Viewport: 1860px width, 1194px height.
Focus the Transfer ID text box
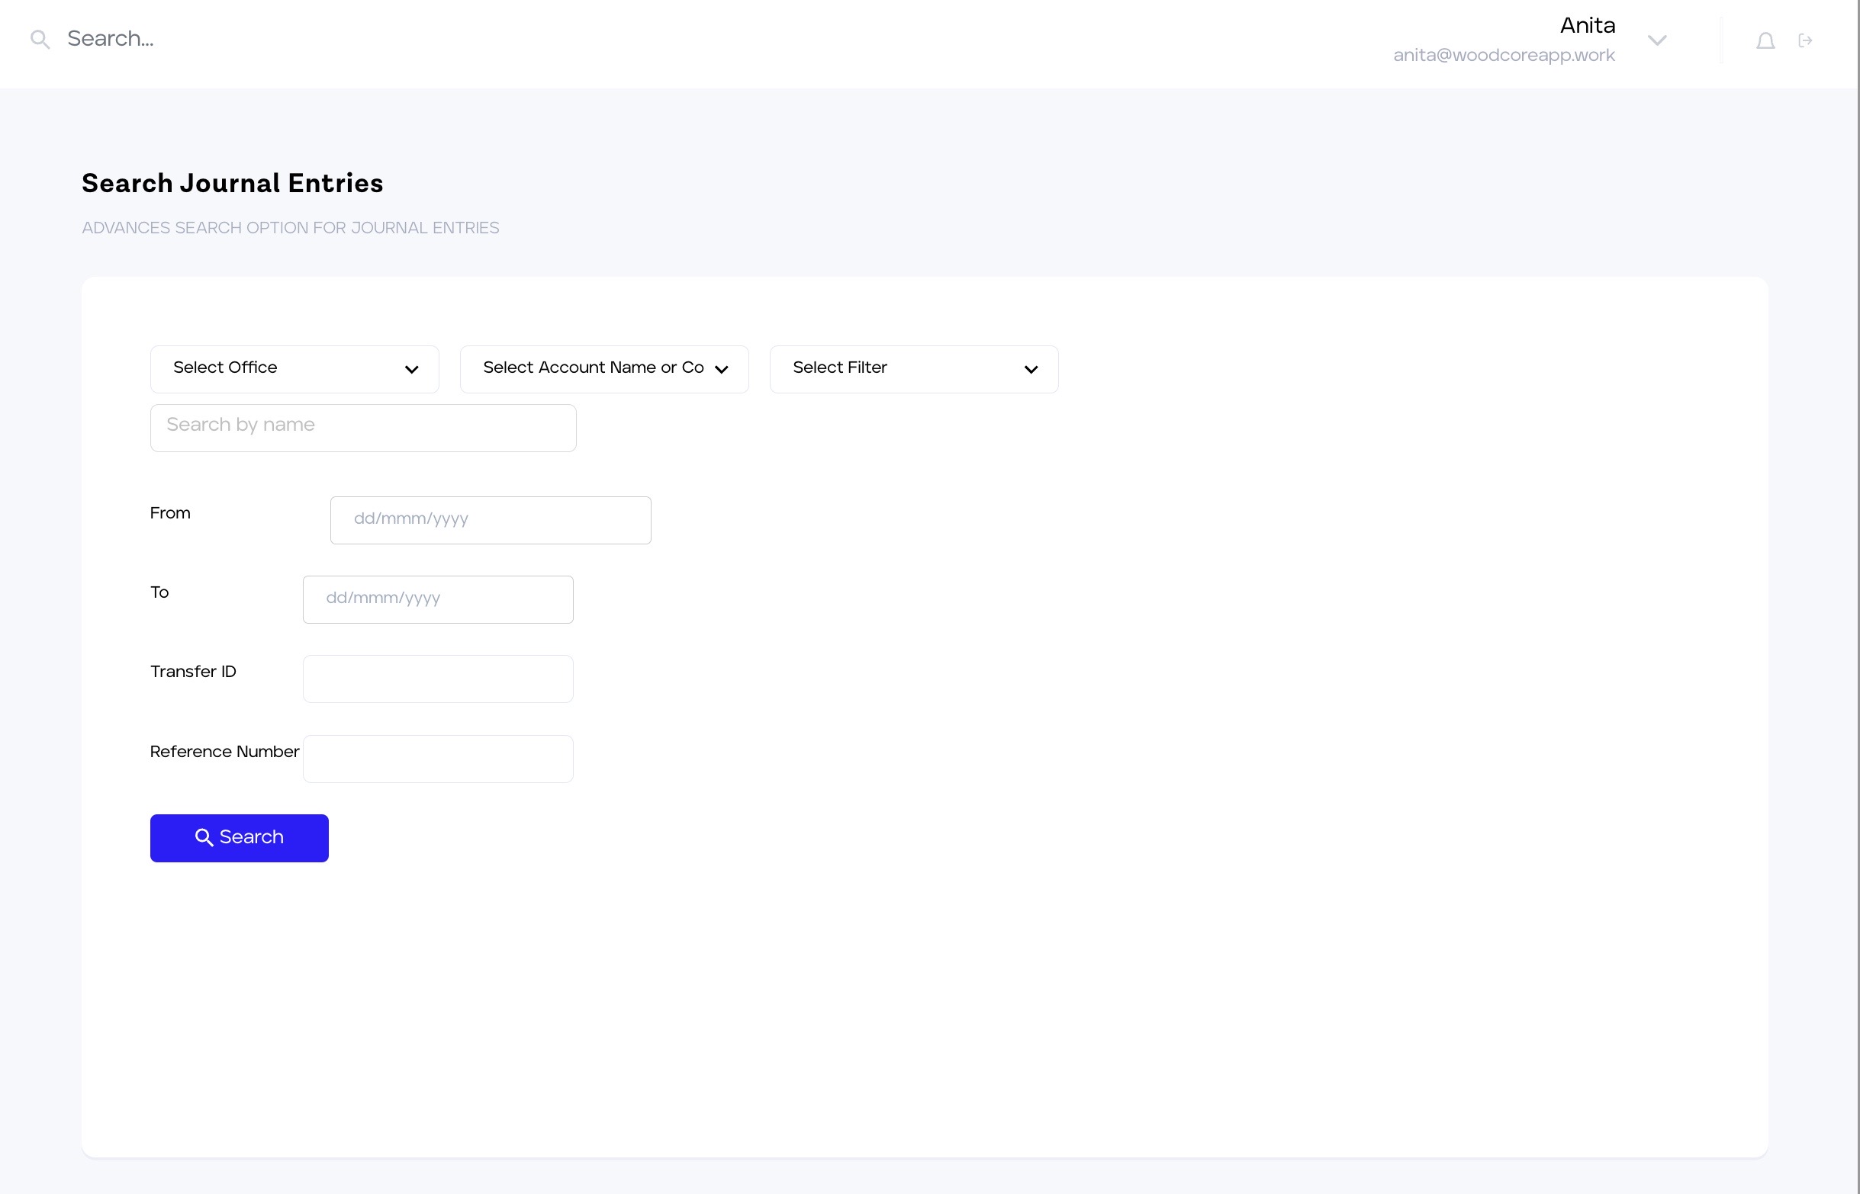pyautogui.click(x=437, y=679)
